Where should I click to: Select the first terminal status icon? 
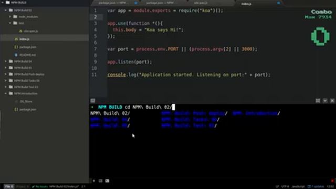tap(100, 181)
